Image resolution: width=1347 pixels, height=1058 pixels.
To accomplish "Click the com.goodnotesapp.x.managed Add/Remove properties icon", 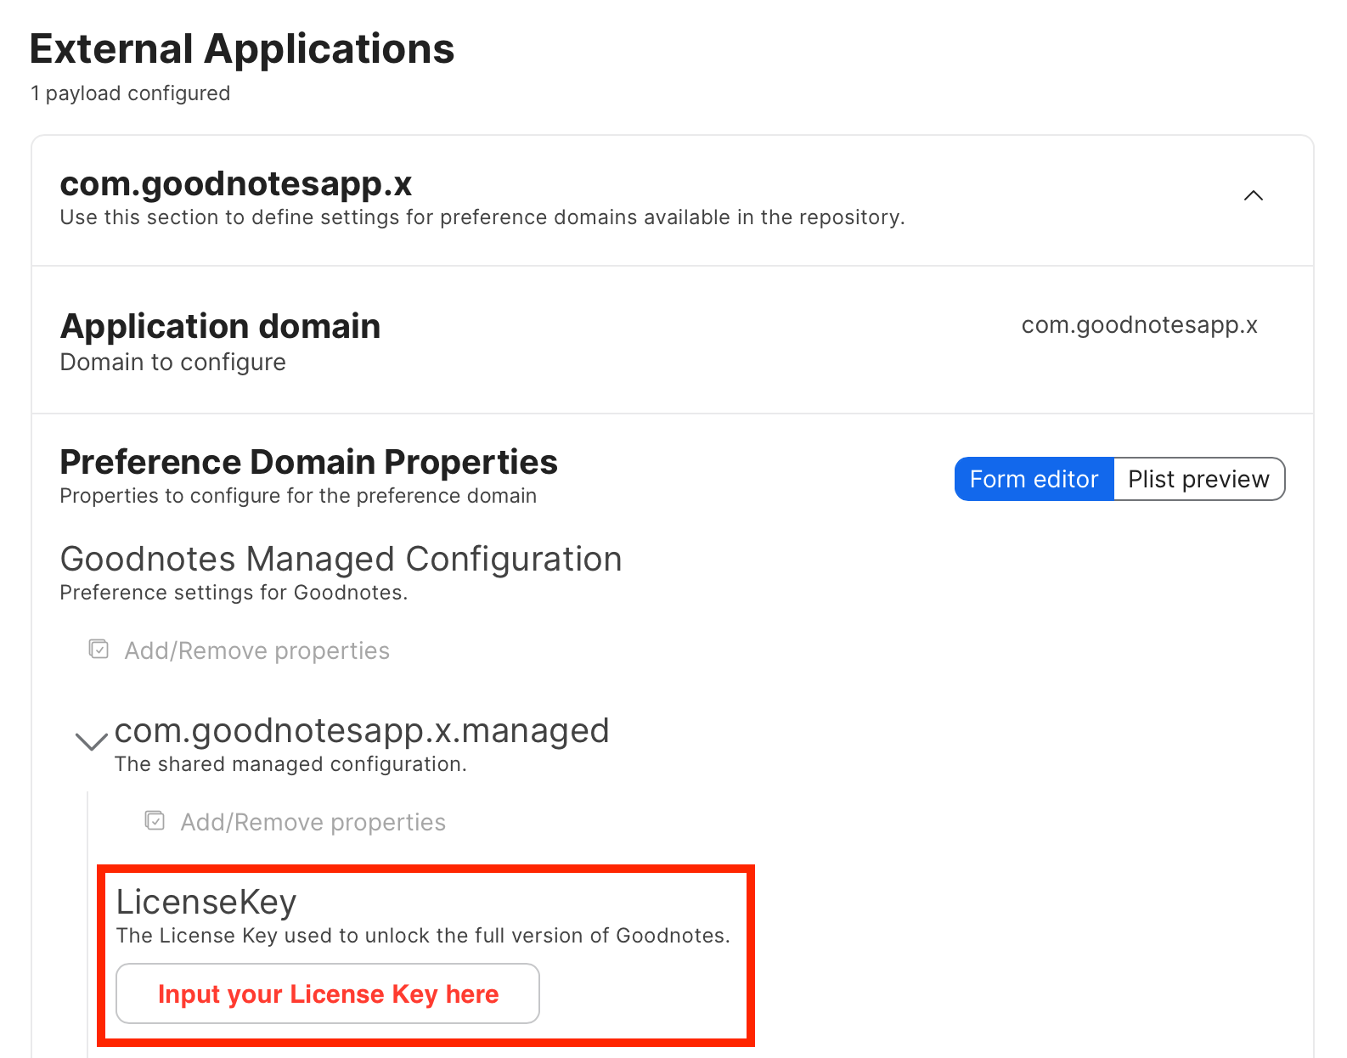I will click(x=155, y=821).
